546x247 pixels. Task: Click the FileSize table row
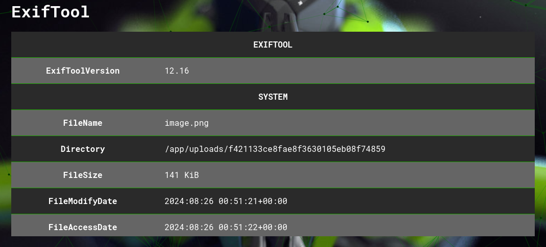tap(272, 175)
